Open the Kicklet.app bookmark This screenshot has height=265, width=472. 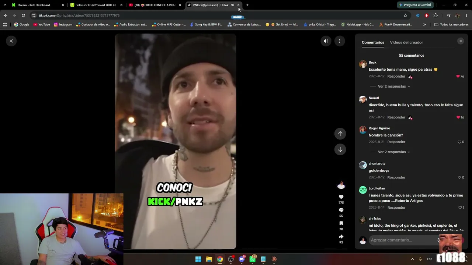[357, 25]
